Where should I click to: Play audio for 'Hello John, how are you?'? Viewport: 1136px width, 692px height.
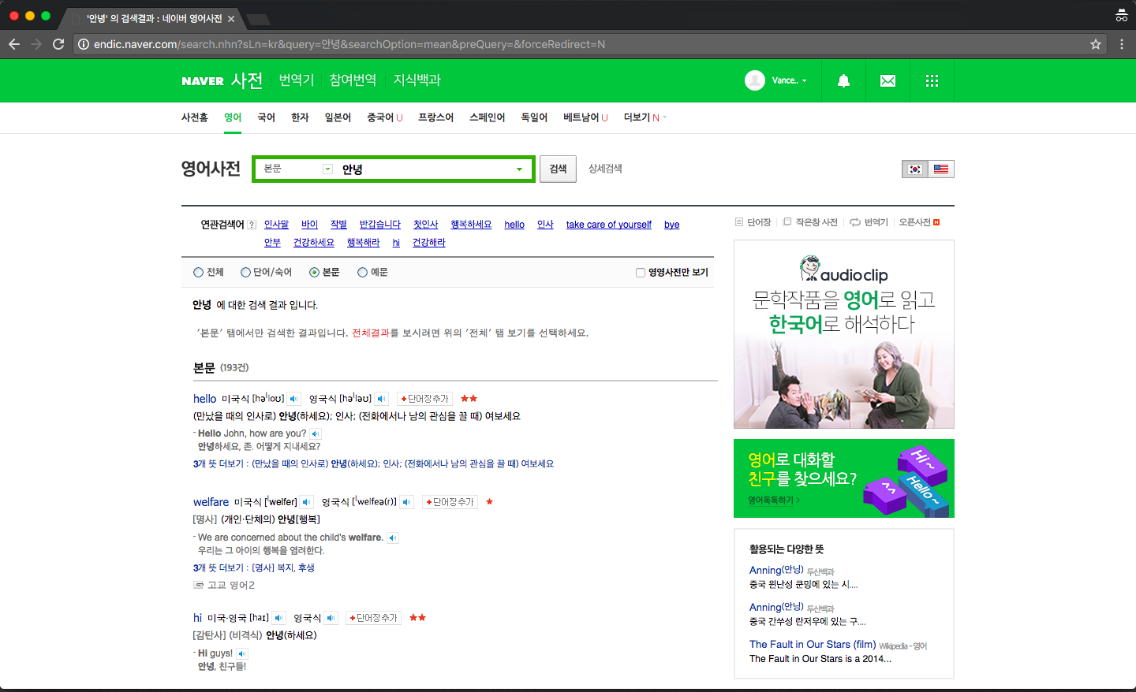(316, 433)
